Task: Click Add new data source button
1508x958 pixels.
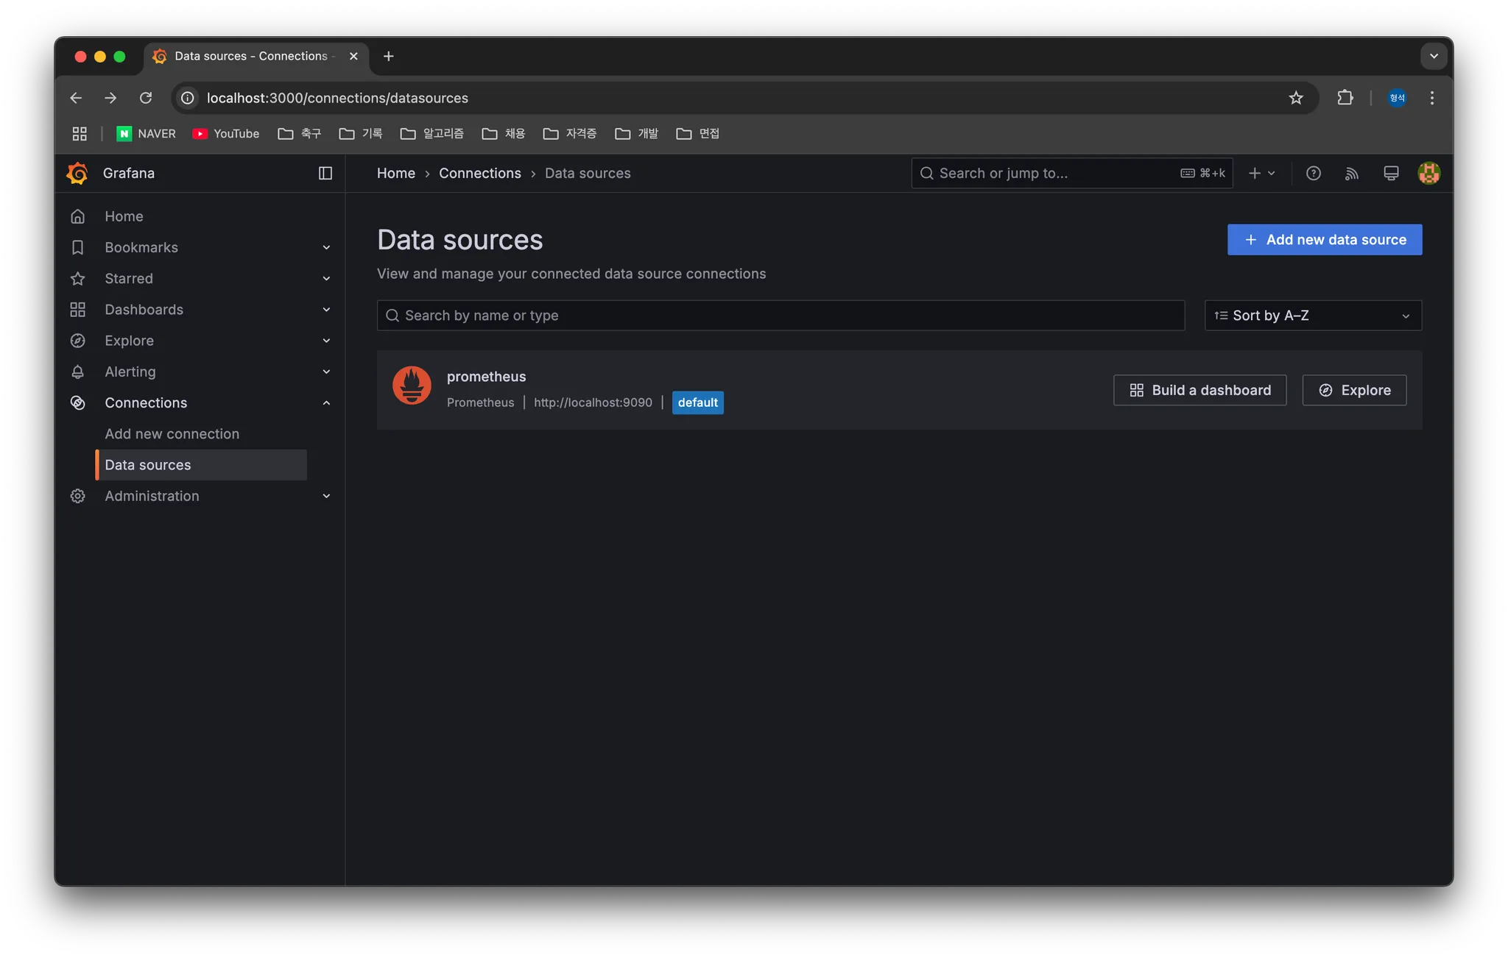Action: [x=1324, y=240]
